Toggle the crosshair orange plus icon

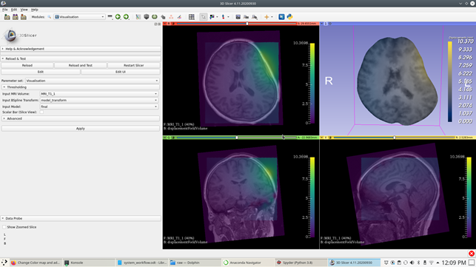pyautogui.click(x=267, y=17)
